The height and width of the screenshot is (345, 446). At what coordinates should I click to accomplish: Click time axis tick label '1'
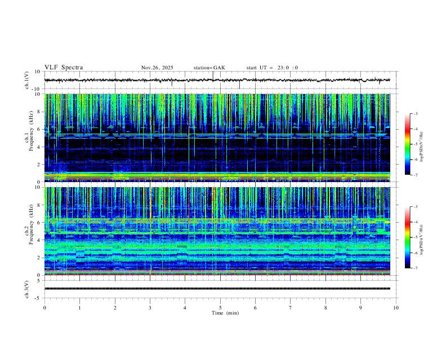coord(79,308)
